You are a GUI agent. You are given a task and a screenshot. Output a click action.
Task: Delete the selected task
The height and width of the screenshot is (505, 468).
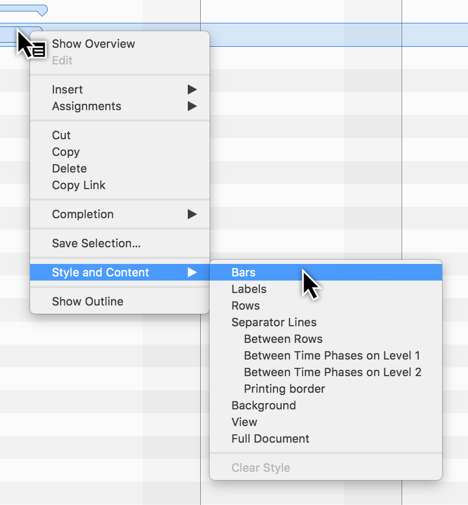[69, 168]
